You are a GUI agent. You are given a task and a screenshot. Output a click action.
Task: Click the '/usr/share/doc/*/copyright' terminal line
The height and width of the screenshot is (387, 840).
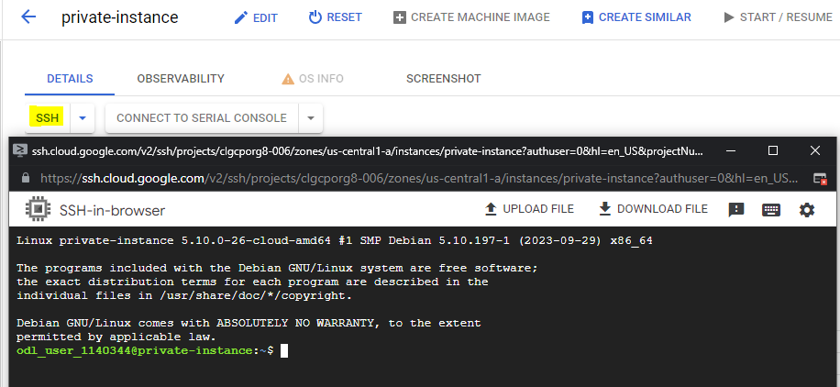[185, 295]
